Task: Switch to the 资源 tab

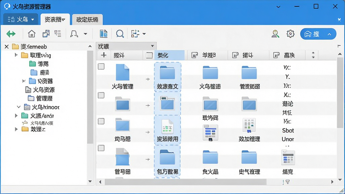Action: (x=55, y=19)
